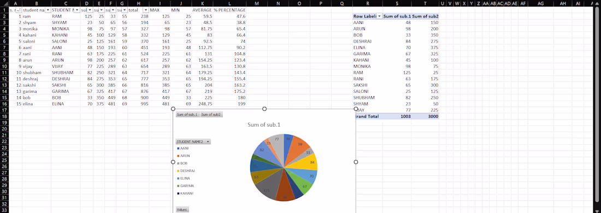Select the percentage value 175.2
This screenshot has width=601, height=213.
(229, 91)
